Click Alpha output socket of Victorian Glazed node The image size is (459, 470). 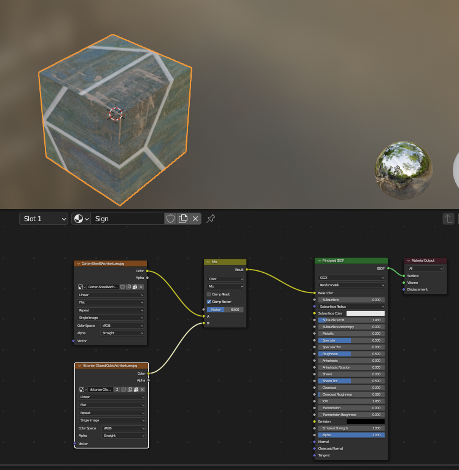(149, 380)
